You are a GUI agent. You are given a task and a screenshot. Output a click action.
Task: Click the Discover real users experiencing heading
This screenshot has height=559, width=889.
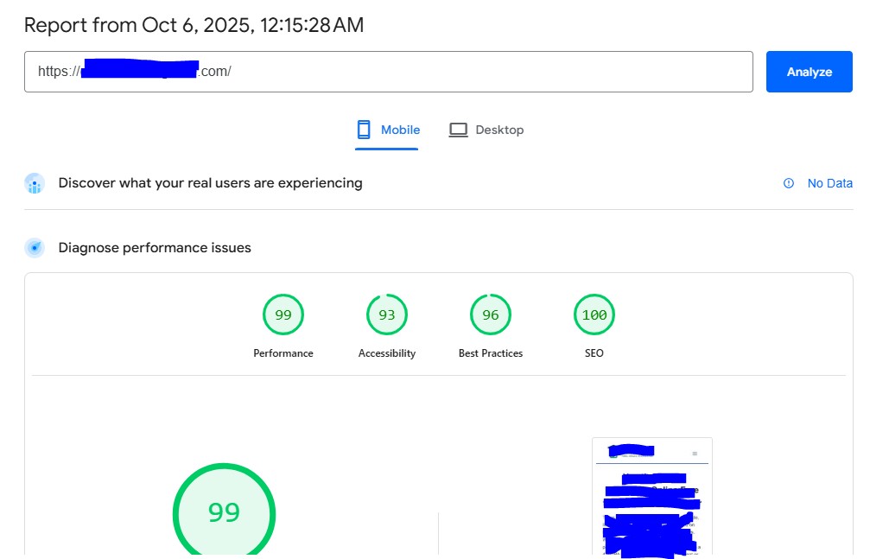210,183
